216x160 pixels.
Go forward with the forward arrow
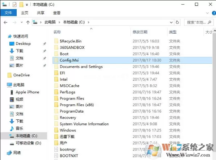tap(14, 22)
